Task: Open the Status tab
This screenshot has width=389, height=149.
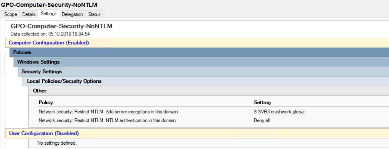Action: coord(94,14)
